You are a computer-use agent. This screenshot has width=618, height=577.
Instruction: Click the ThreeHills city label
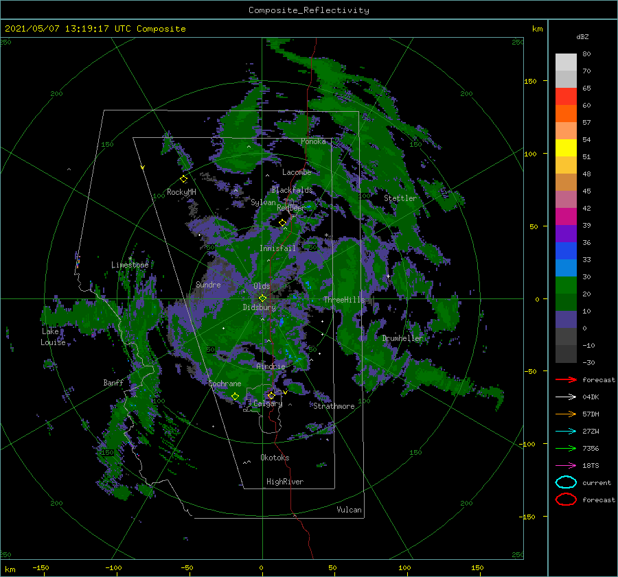344,300
